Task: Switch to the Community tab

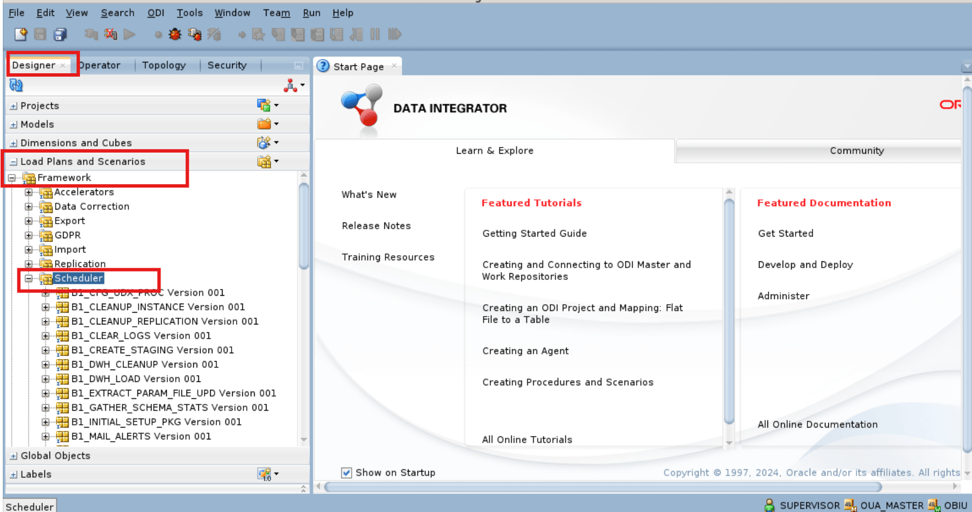Action: (x=856, y=150)
